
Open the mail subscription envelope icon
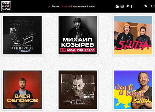pyautogui.click(x=117, y=6)
